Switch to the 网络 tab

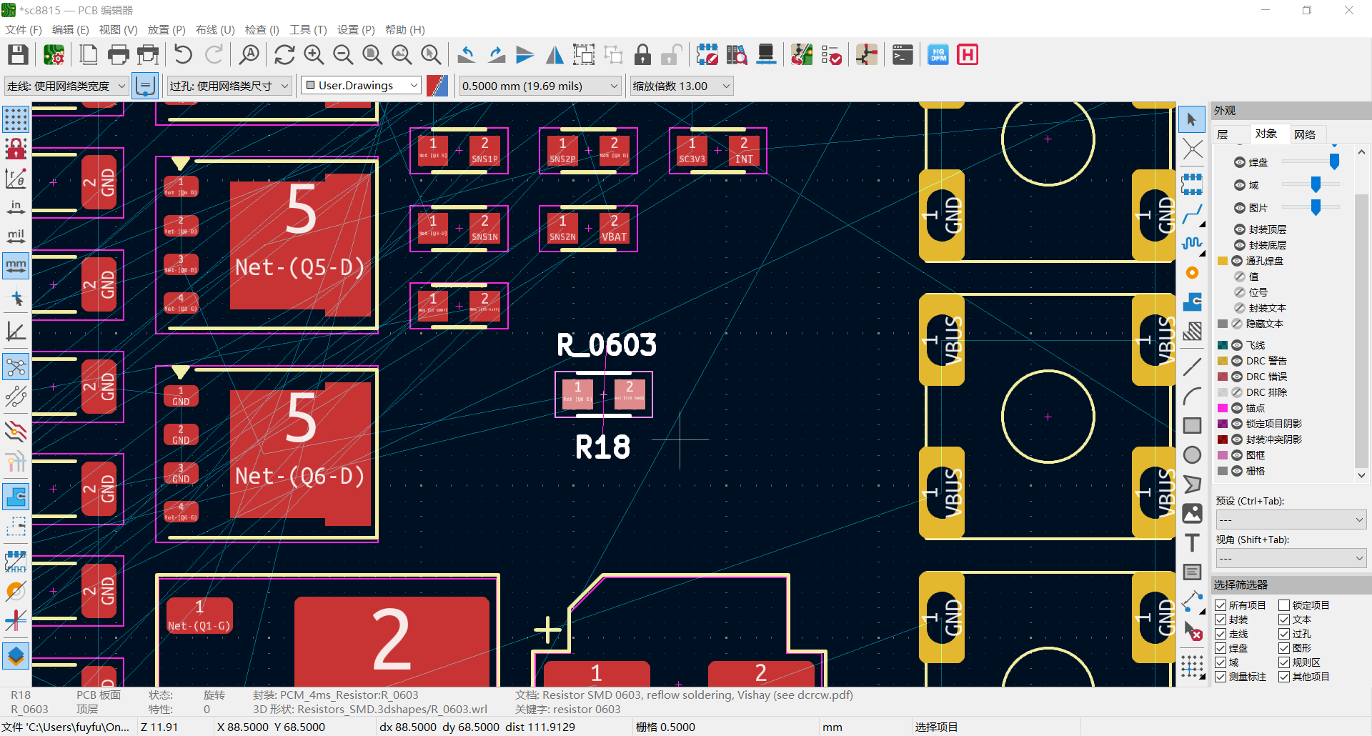click(x=1305, y=134)
